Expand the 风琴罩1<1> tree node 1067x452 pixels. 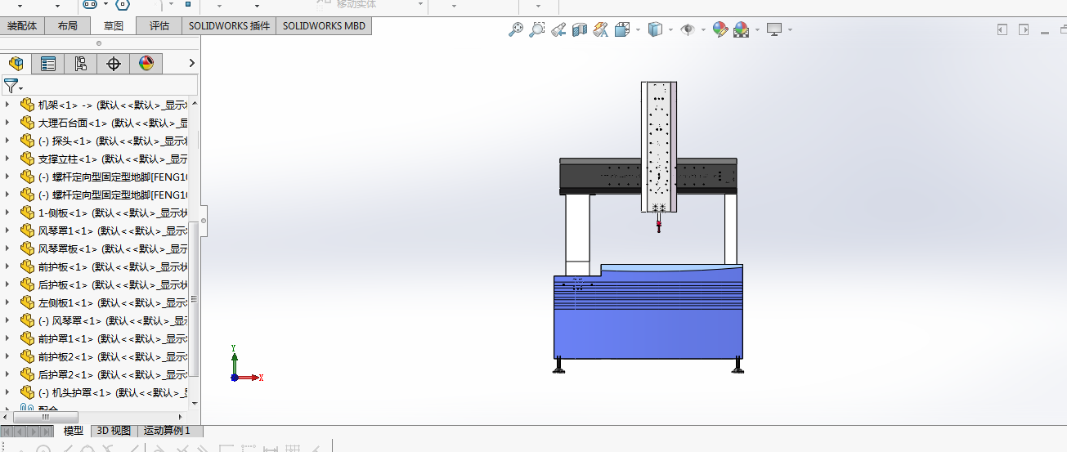[7, 230]
